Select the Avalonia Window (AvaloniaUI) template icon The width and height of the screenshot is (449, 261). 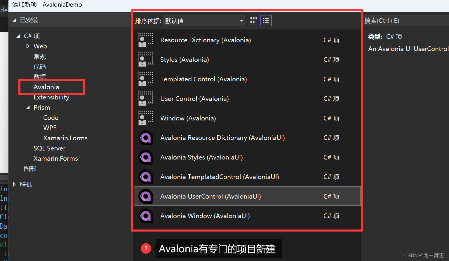[x=146, y=216]
